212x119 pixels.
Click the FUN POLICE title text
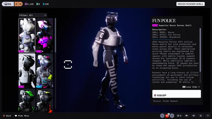point(164,21)
